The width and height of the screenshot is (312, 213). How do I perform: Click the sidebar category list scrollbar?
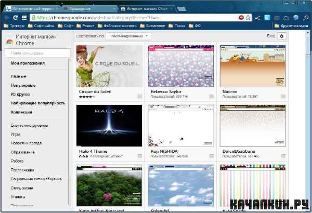click(69, 131)
